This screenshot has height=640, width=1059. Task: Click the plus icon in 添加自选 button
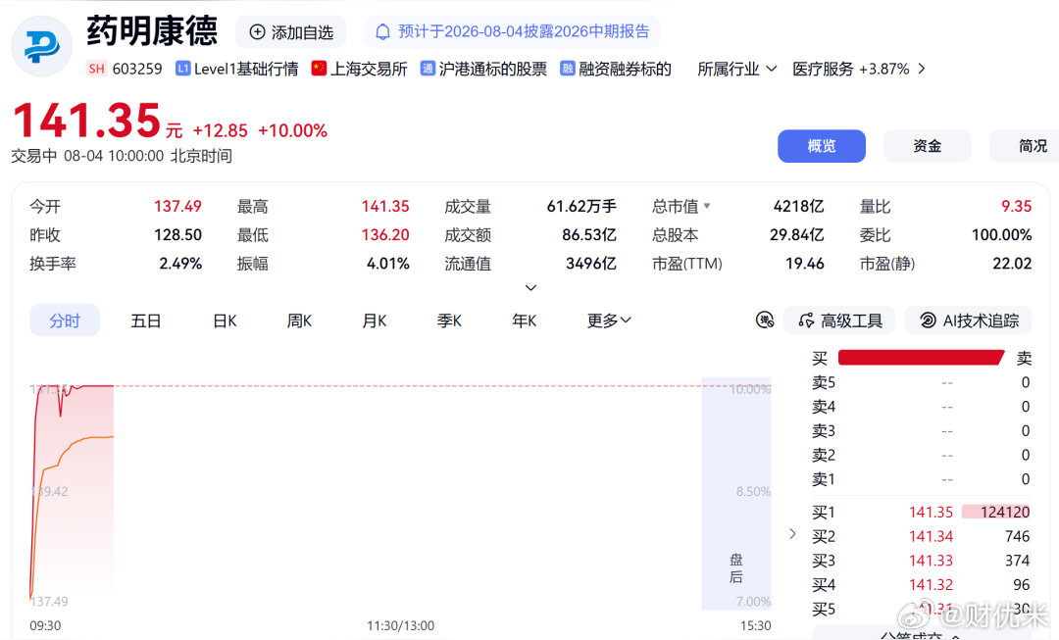(x=257, y=31)
